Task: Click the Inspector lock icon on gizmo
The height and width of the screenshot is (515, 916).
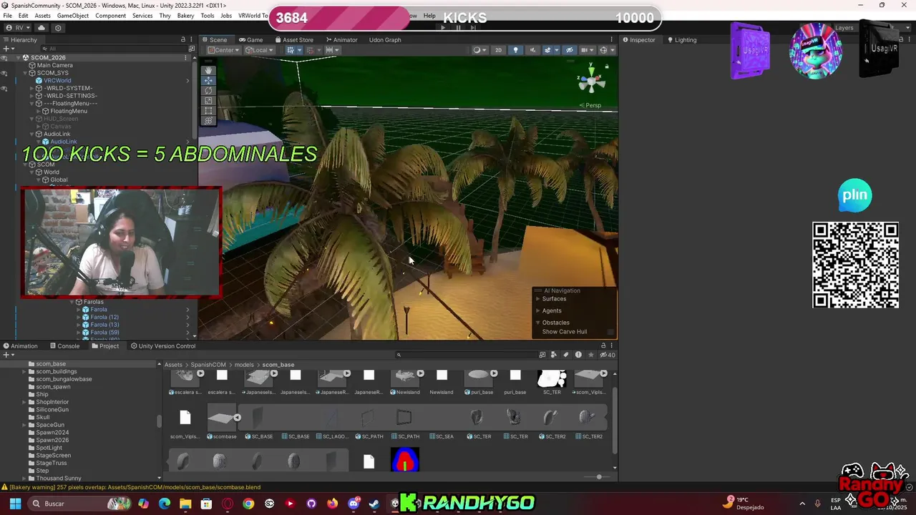Action: point(607,66)
